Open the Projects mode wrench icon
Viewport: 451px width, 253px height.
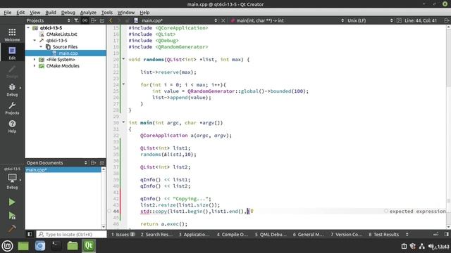pyautogui.click(x=12, y=108)
